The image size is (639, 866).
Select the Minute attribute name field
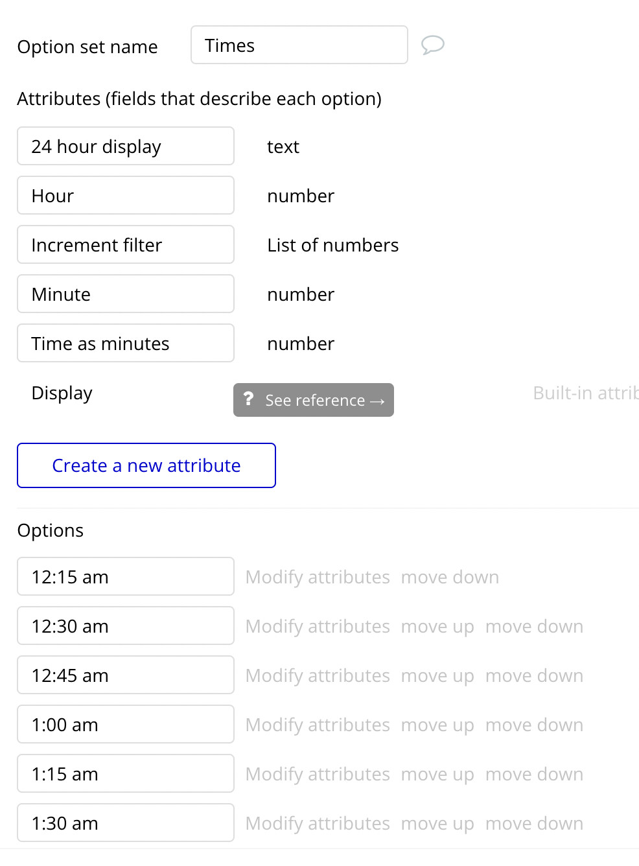pos(125,294)
